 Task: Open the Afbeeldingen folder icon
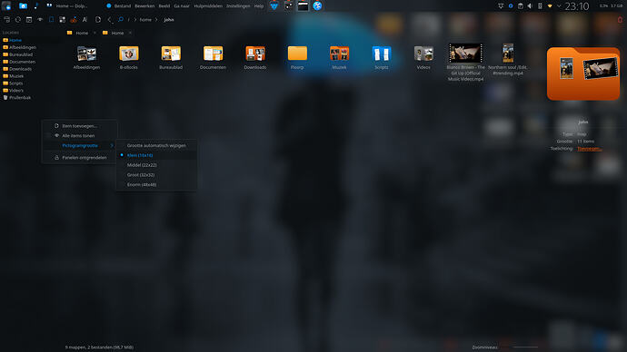86,54
